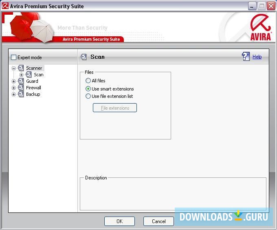277x230 pixels.
Task: Click the Scan header gear icon
Action: coord(84,57)
